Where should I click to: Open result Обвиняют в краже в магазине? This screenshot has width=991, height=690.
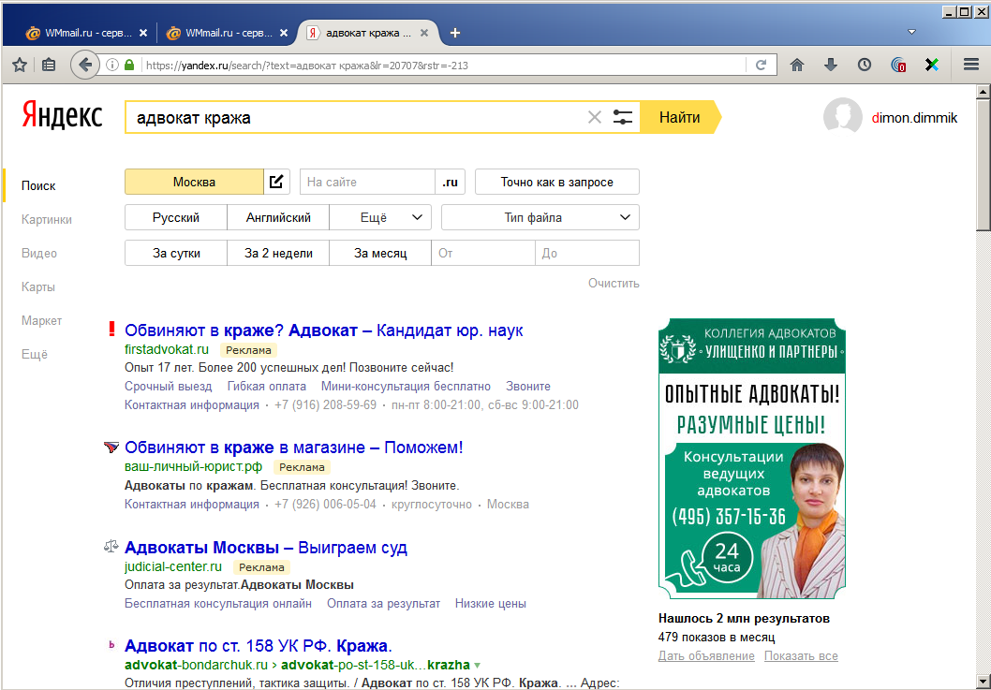click(294, 448)
